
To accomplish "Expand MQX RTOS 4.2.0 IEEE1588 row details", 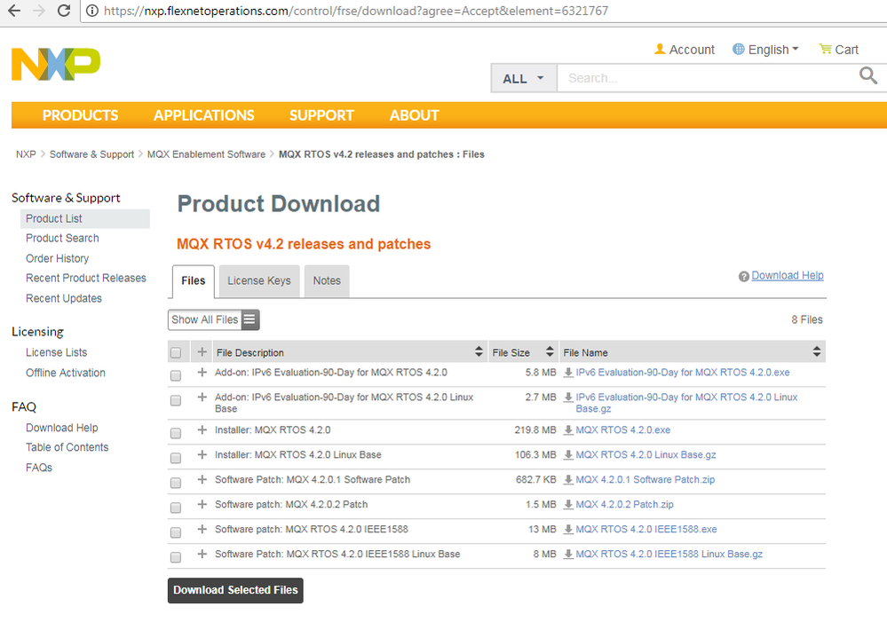I will click(x=202, y=530).
